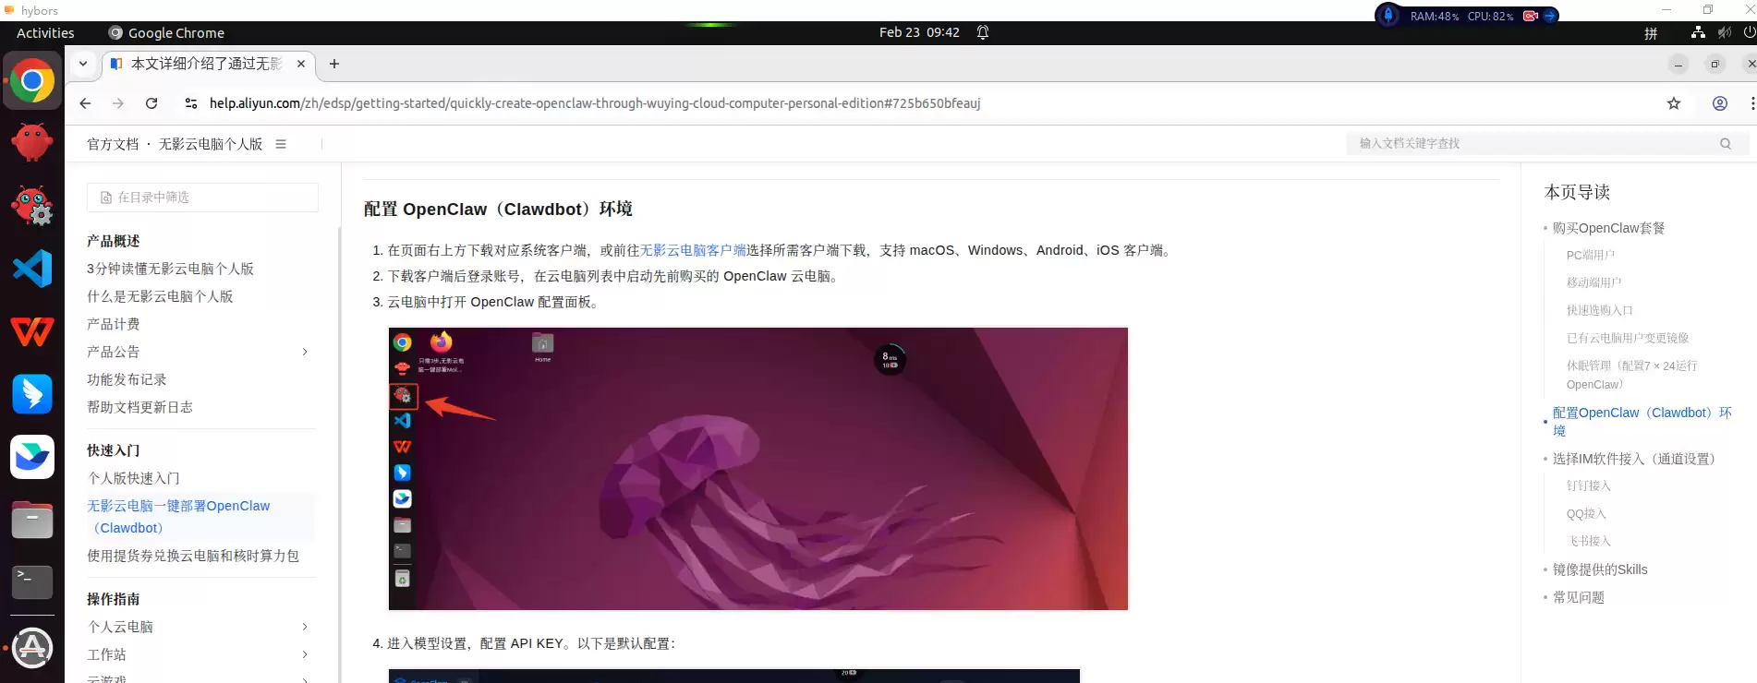This screenshot has width=1757, height=683.
Task: View site information icon in address bar
Action: point(191,103)
